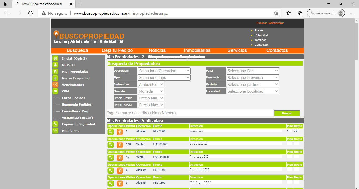Image resolution: width=359 pixels, height=189 pixels.
Task: Trash the PES 1600 rental property
Action: pyautogui.click(x=120, y=183)
